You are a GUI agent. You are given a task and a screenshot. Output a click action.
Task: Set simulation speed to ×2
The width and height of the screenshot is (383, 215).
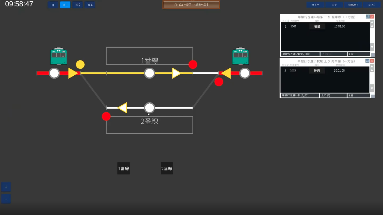coord(78,5)
